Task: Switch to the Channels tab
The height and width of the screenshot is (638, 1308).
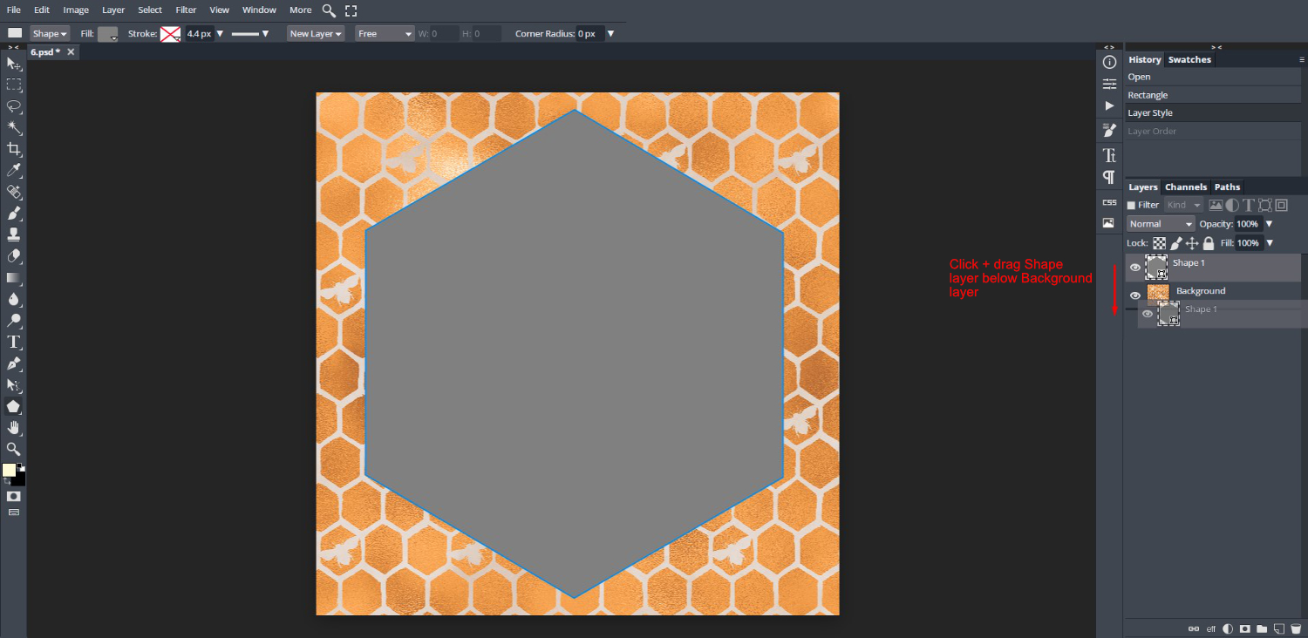Action: [1186, 187]
